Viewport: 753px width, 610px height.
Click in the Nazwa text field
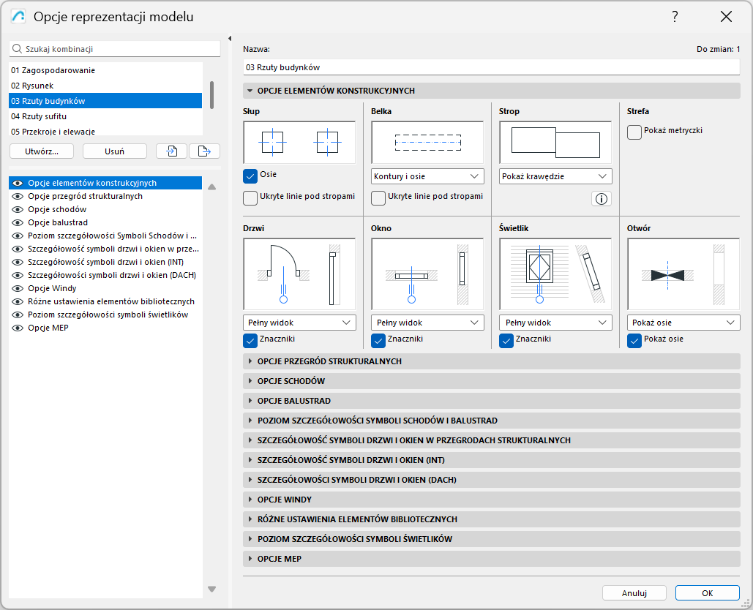point(490,67)
